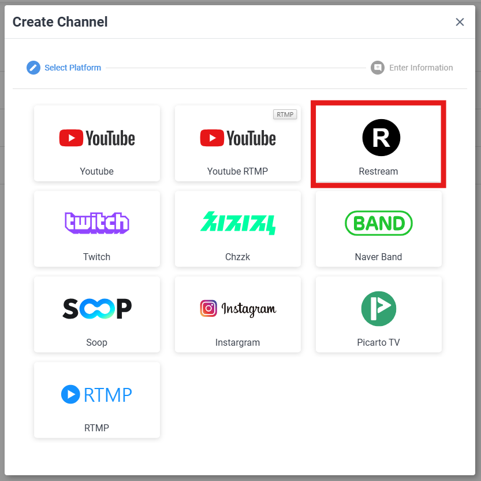Click the Youtube RTMP platform icon

(x=237, y=138)
